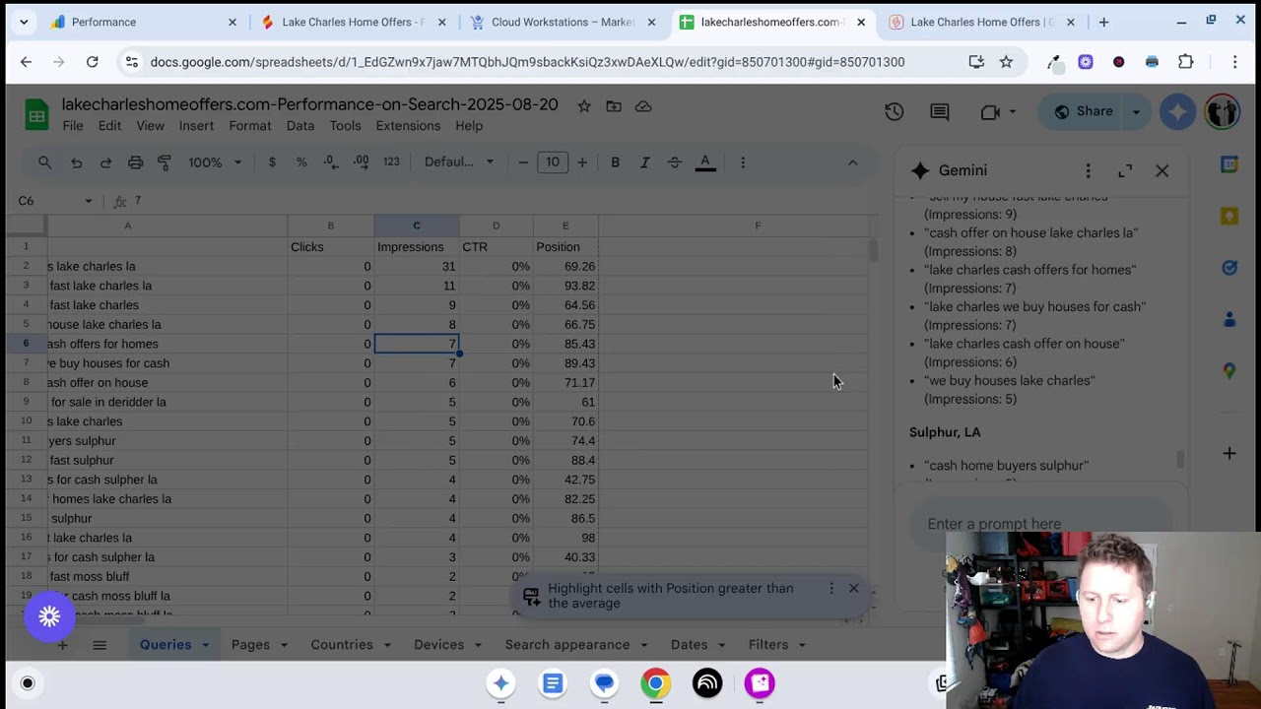Open the File menu
Viewport: 1261px width, 709px height.
(x=73, y=126)
